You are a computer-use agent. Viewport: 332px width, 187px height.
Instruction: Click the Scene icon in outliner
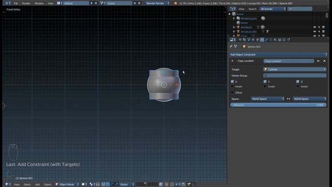coord(234,14)
